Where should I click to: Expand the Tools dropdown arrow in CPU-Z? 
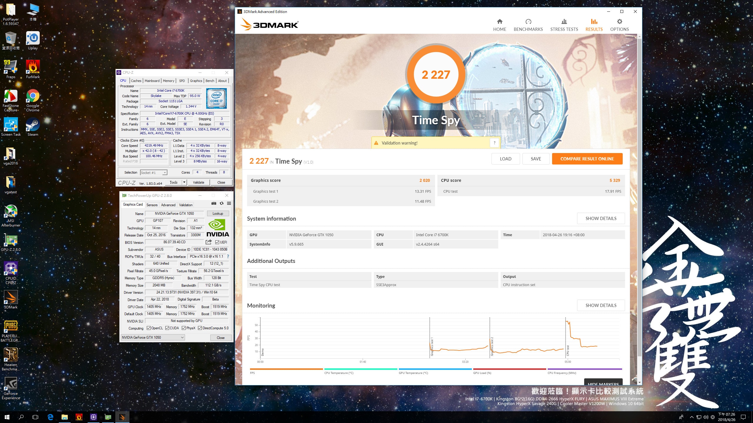click(184, 182)
